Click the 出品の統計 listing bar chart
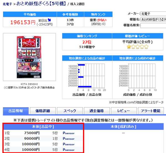Viewport: 166px width, 153px height. point(87,77)
